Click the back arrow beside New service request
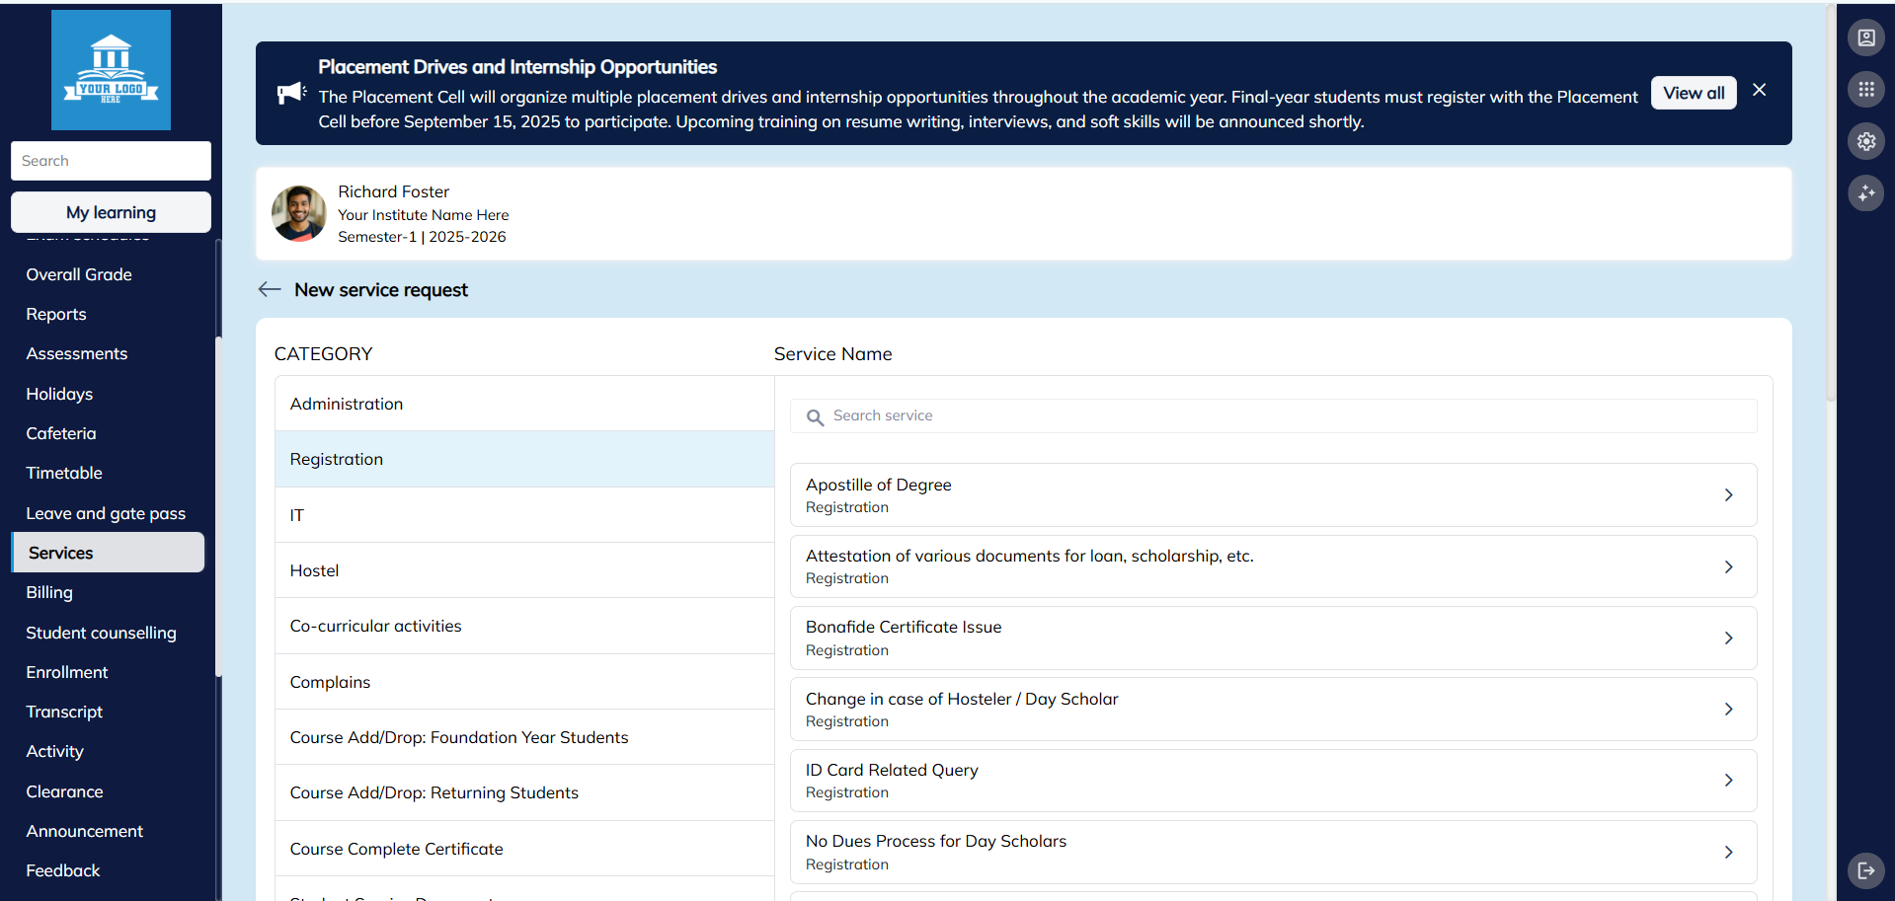This screenshot has width=1895, height=901. [x=269, y=289]
